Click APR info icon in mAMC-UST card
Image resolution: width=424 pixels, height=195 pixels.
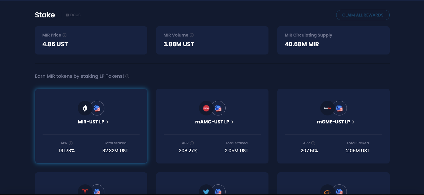[x=192, y=143]
